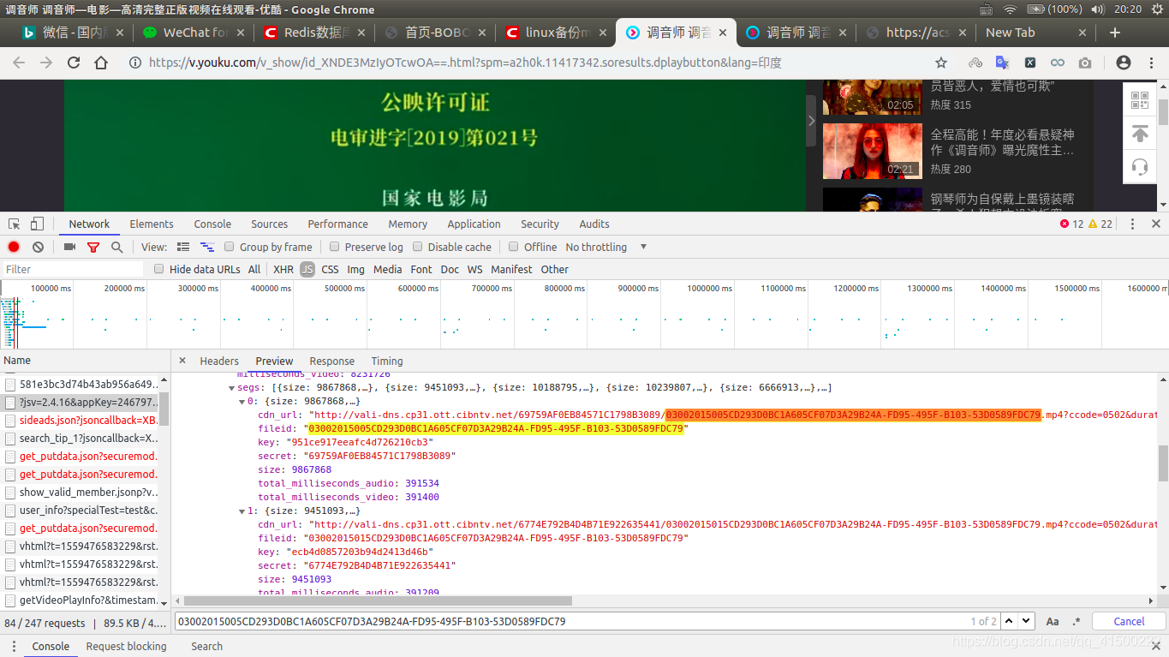Toggle the regular expression search button

coord(1077,621)
